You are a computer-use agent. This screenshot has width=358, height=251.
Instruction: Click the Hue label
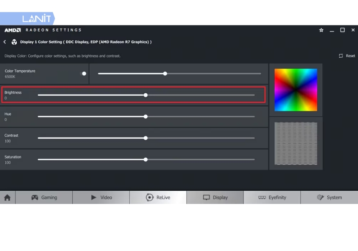click(x=8, y=114)
